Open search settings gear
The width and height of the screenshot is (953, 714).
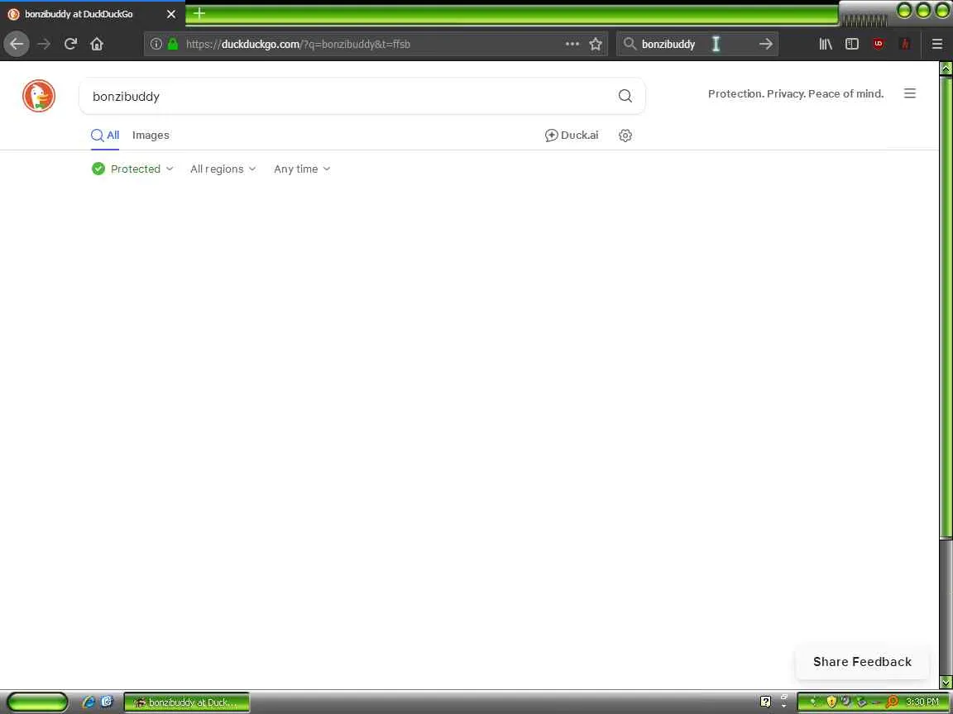pyautogui.click(x=625, y=136)
